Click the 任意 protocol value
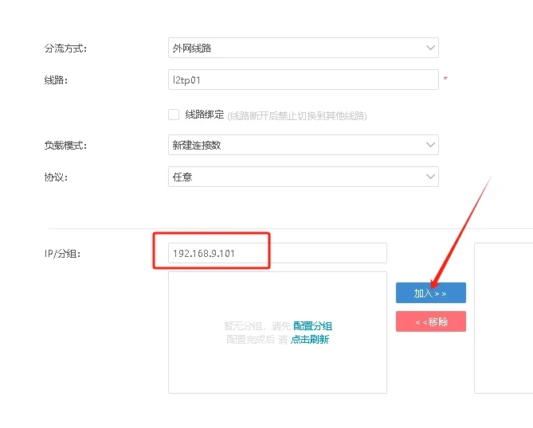 (182, 177)
